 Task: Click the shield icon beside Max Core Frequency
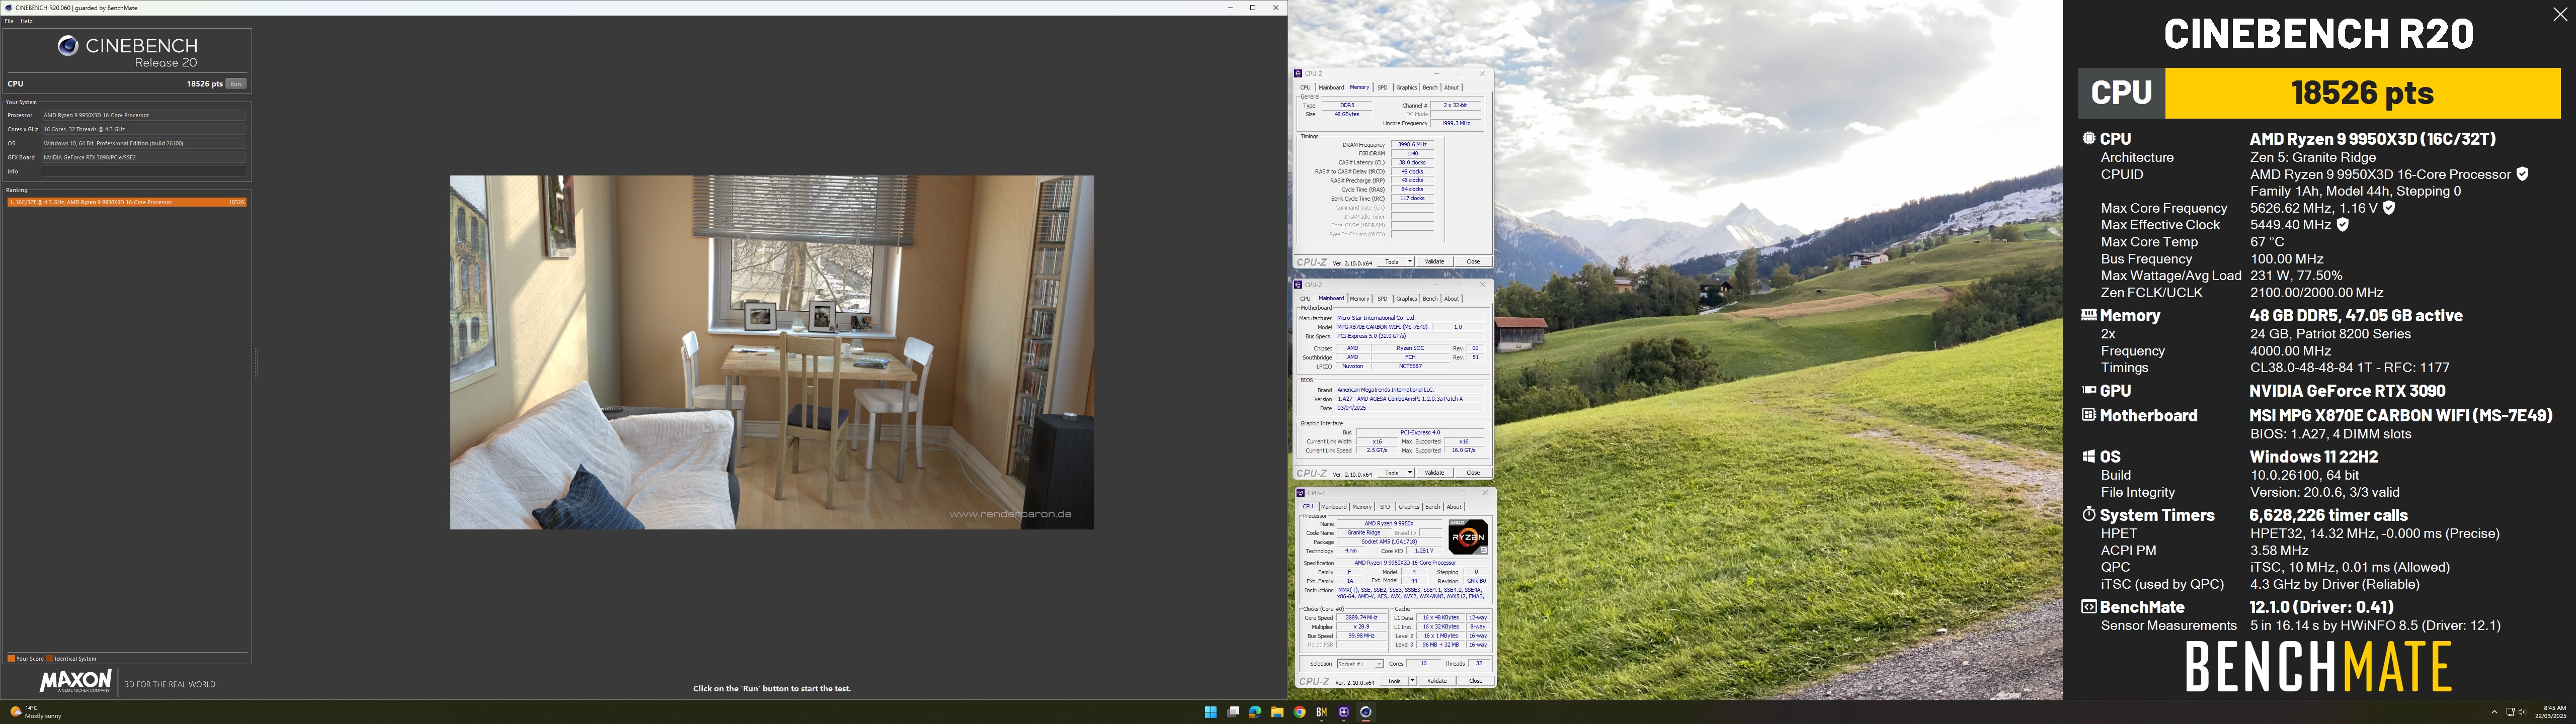(x=2389, y=208)
